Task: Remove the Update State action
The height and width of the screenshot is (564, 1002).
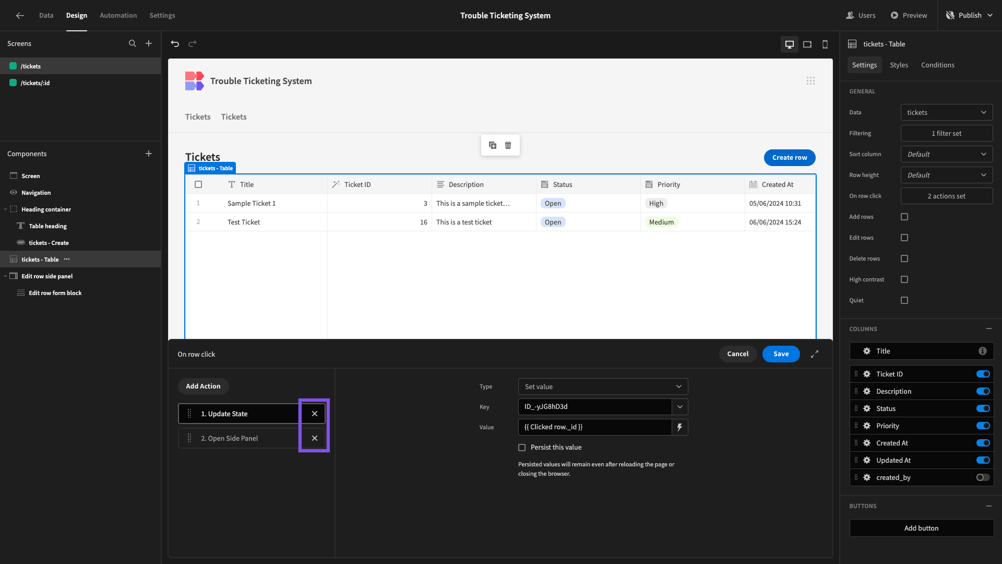Action: 315,414
